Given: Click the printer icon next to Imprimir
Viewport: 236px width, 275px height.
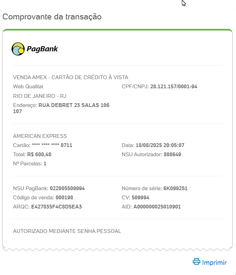Looking at the screenshot, I should pos(196,261).
